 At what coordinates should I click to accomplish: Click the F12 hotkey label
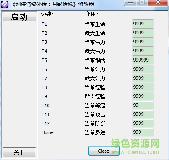[x=45, y=123]
